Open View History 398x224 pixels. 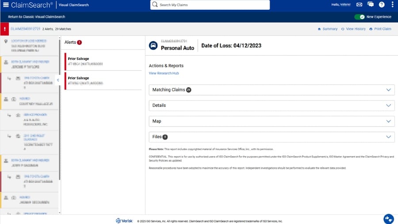[x=356, y=29]
